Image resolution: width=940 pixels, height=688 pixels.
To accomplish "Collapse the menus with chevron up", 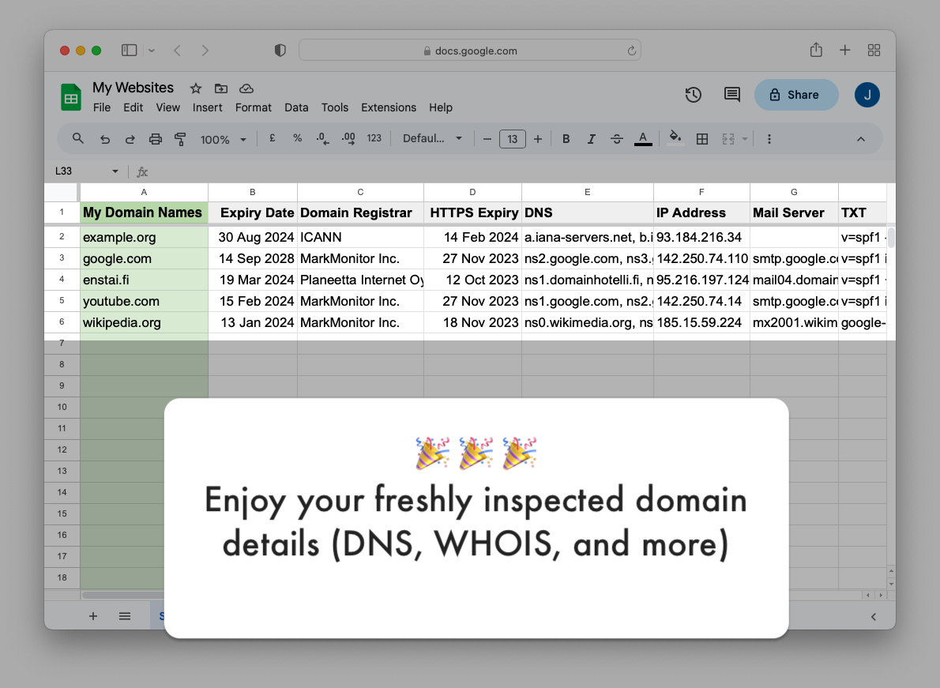I will click(861, 139).
